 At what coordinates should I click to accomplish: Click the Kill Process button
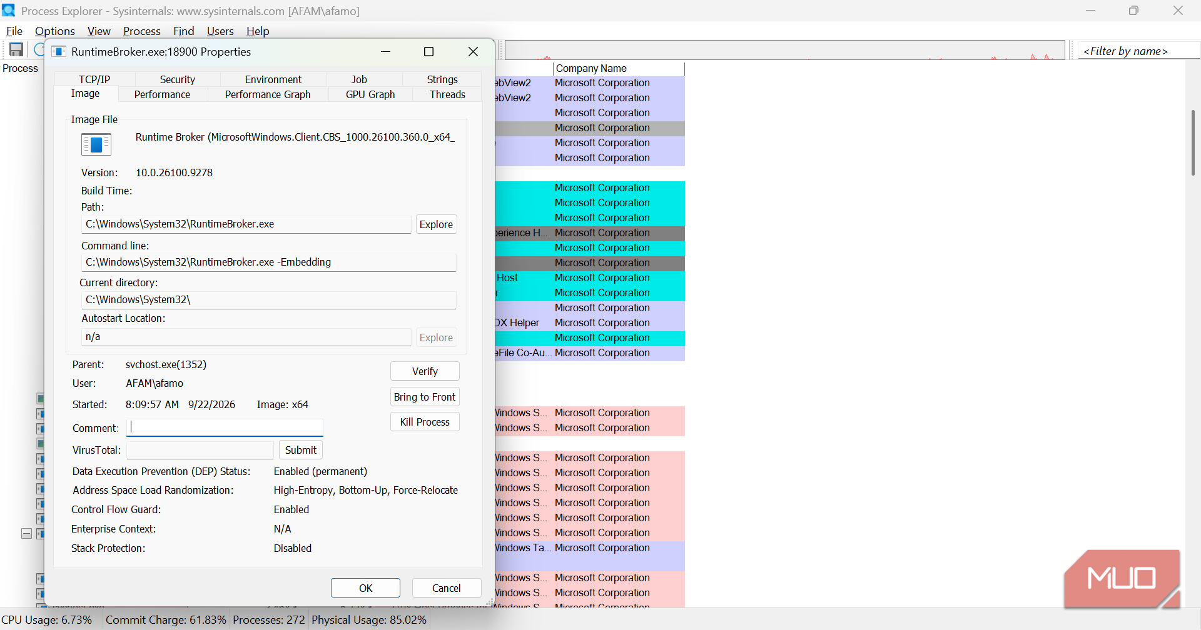tap(425, 422)
